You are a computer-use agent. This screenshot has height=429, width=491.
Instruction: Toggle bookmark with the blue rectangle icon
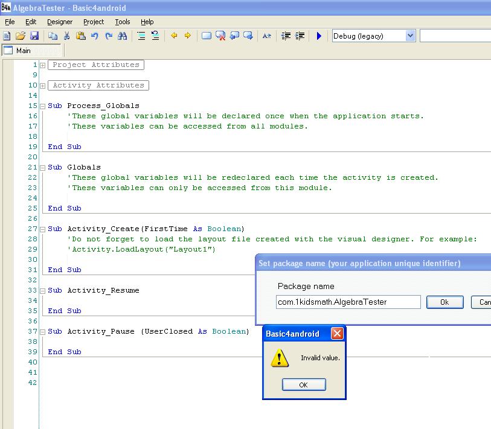[x=207, y=36]
